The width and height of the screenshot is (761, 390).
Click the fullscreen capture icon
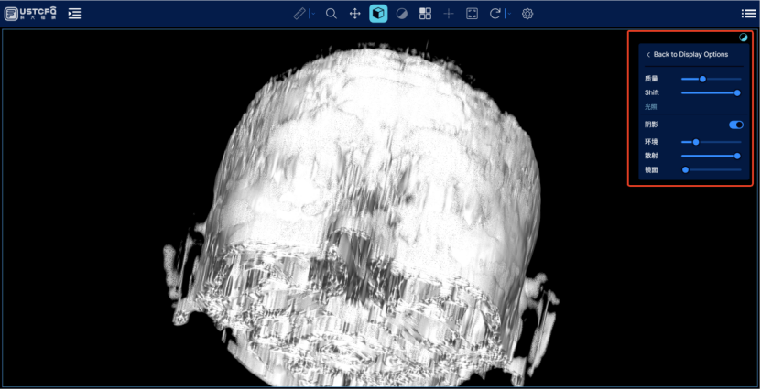click(x=472, y=14)
